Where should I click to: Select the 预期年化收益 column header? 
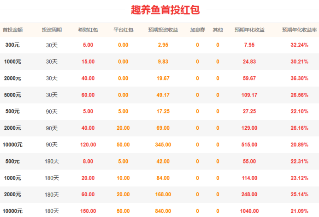pyautogui.click(x=249, y=30)
